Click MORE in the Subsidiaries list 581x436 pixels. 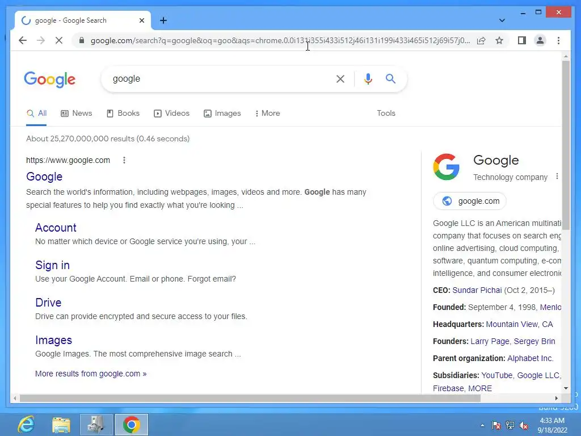point(480,388)
